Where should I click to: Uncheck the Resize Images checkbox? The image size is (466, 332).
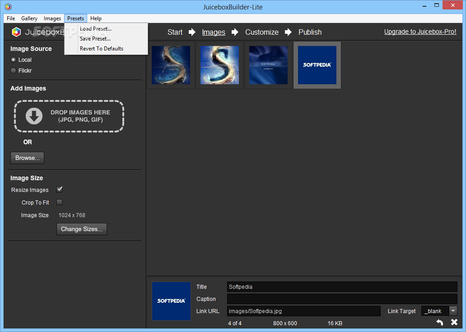click(60, 189)
